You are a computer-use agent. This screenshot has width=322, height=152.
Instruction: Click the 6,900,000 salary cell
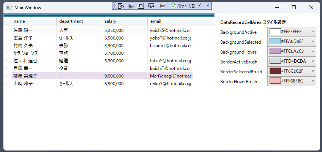click(125, 84)
